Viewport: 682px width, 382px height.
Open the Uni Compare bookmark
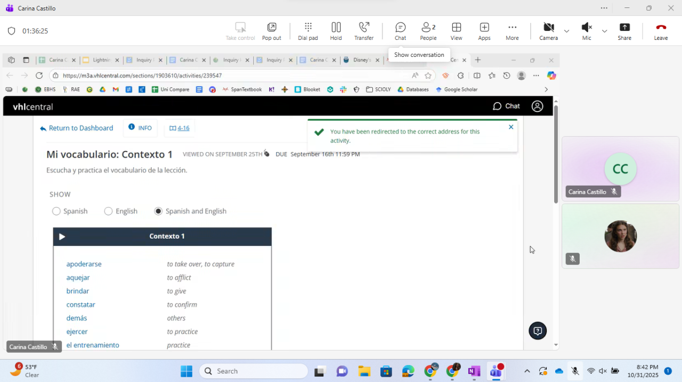(170, 89)
